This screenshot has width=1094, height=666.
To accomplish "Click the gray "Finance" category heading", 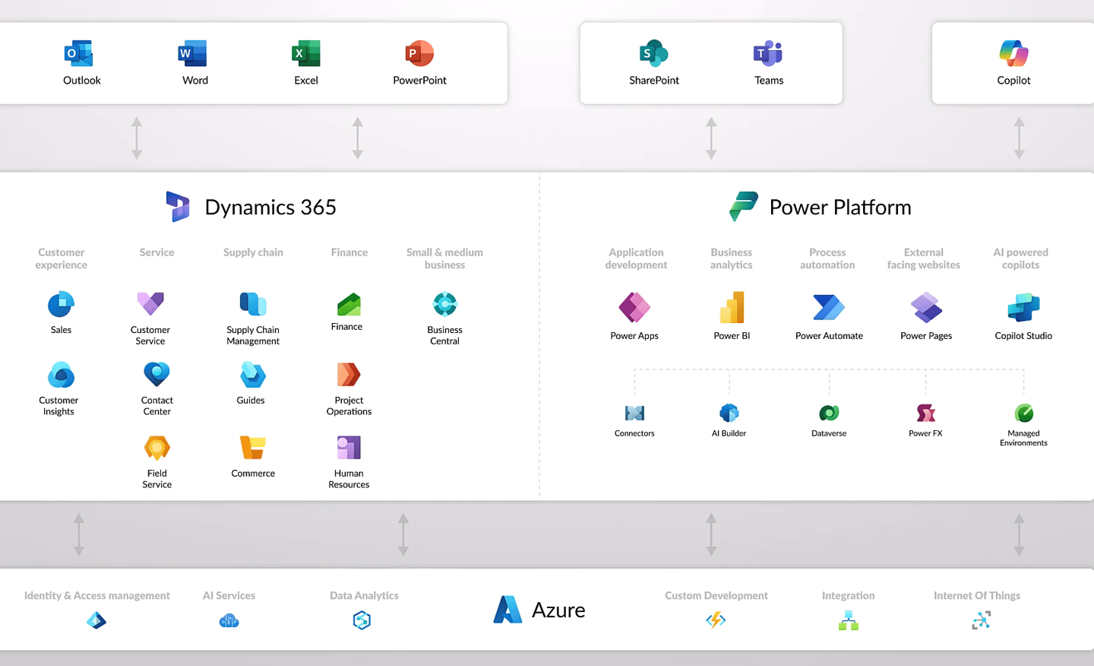I will pyautogui.click(x=349, y=252).
